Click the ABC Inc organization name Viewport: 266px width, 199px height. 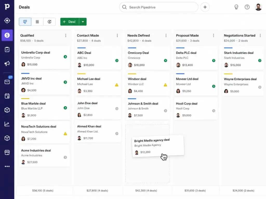click(x=82, y=58)
